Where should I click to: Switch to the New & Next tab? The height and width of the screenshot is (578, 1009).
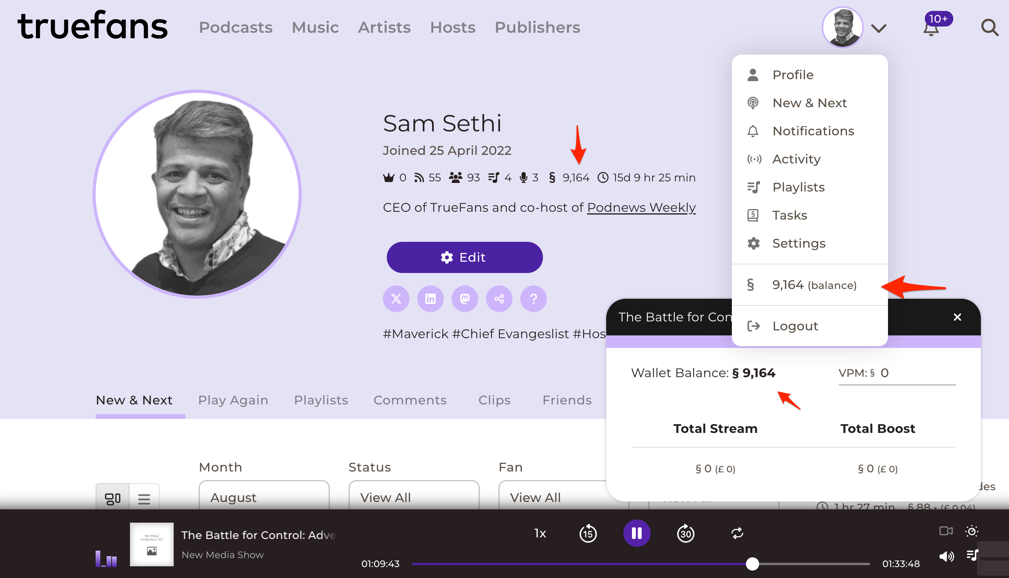134,400
